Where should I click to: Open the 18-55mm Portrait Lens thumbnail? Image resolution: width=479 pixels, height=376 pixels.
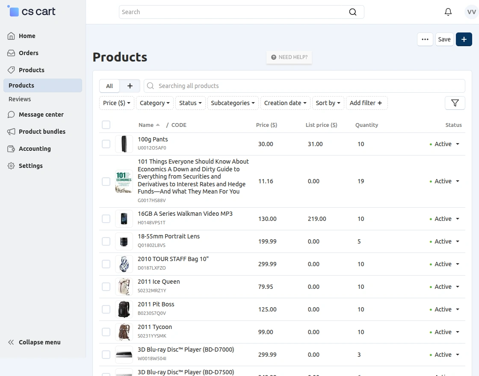124,241
